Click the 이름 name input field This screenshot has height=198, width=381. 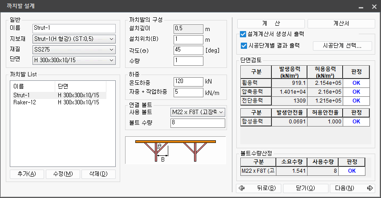tap(74, 28)
